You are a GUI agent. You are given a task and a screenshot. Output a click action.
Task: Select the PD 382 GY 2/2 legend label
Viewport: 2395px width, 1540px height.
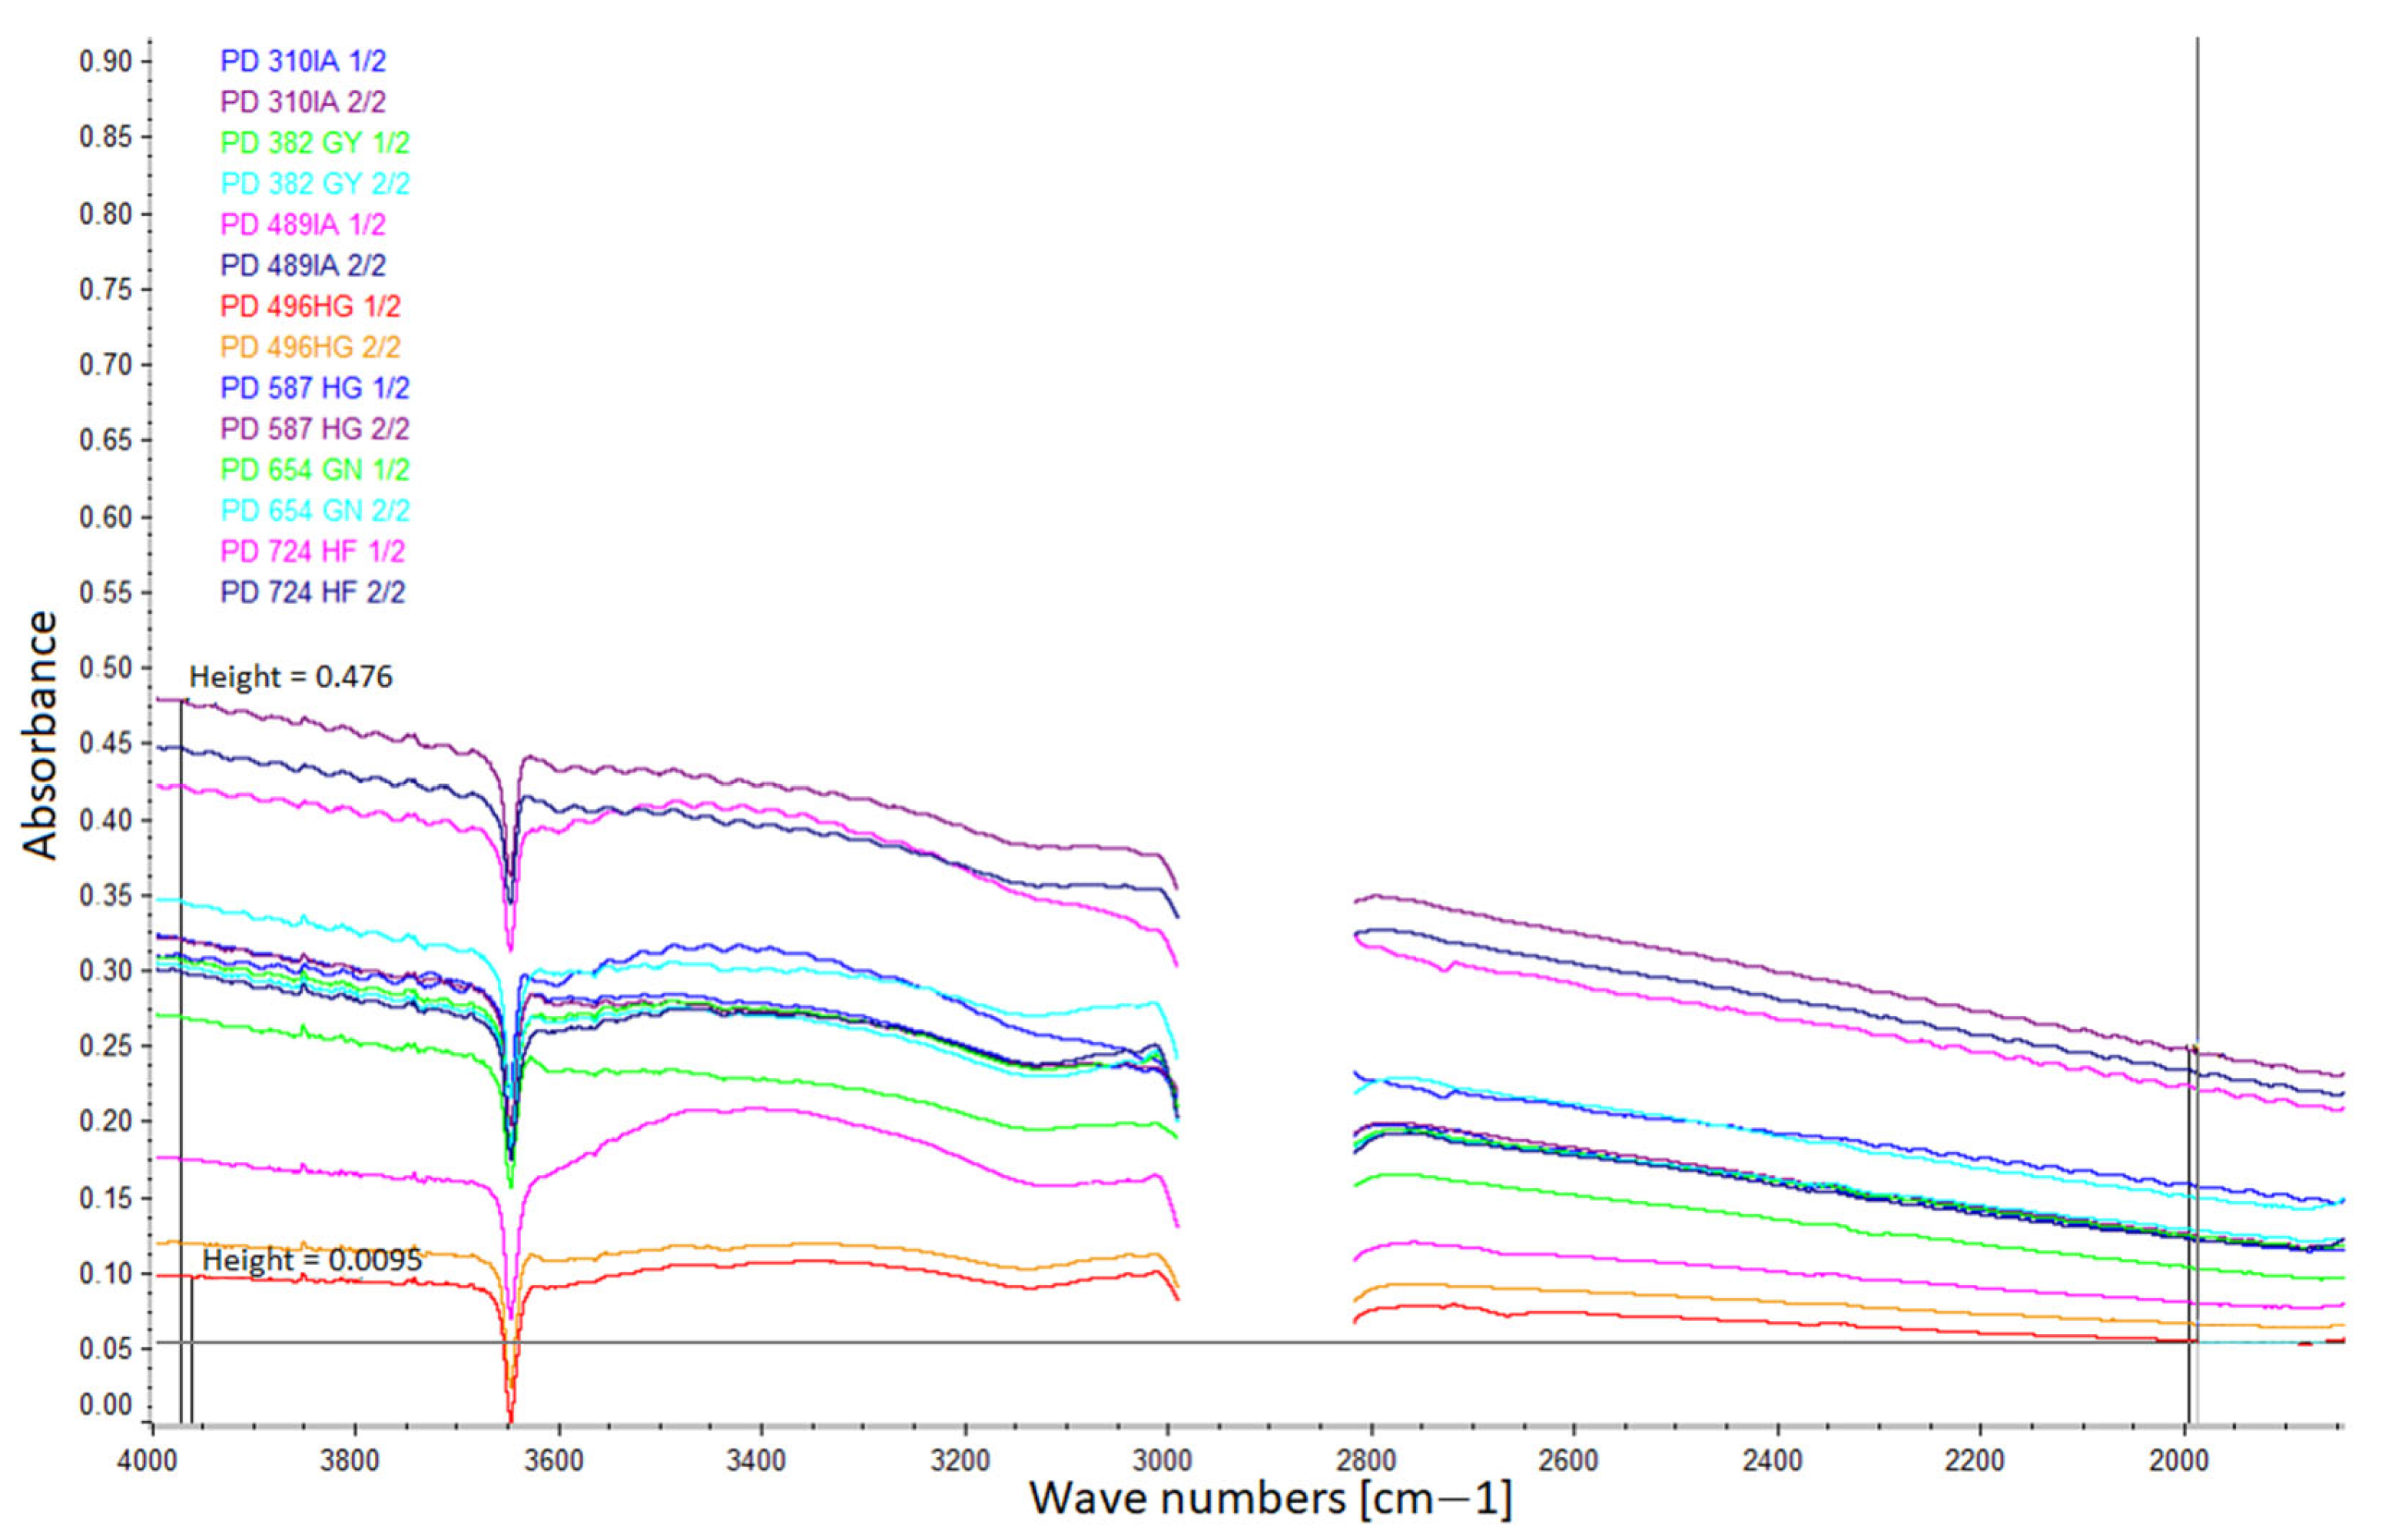(x=315, y=184)
